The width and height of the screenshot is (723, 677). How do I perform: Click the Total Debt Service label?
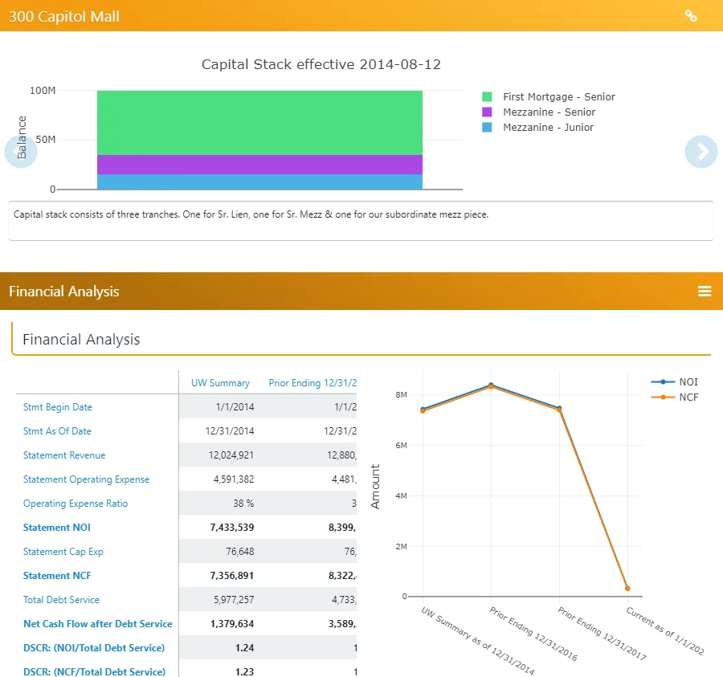click(x=61, y=600)
